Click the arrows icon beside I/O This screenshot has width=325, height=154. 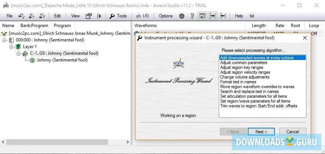click(x=138, y=16)
